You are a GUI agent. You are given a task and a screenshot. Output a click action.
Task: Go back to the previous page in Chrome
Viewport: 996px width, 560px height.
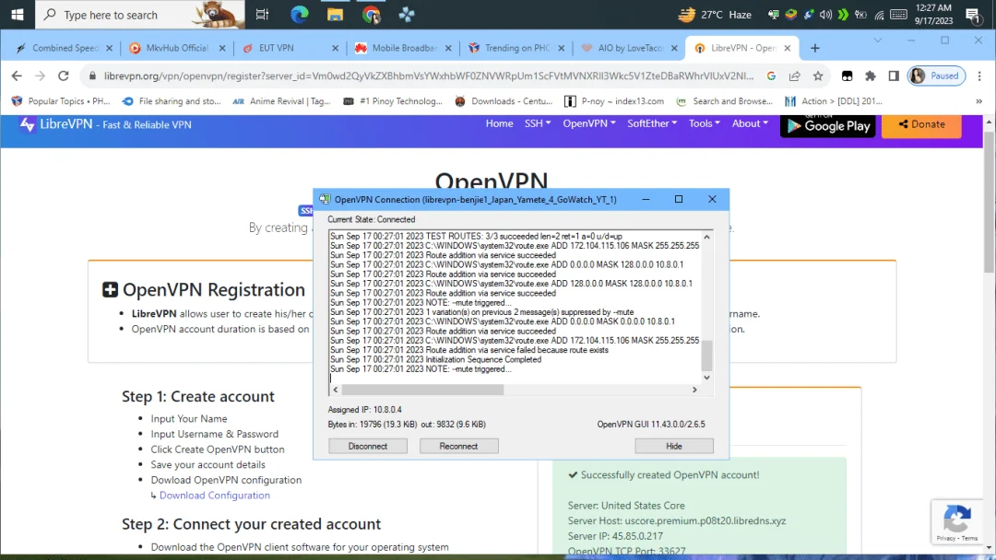[17, 76]
